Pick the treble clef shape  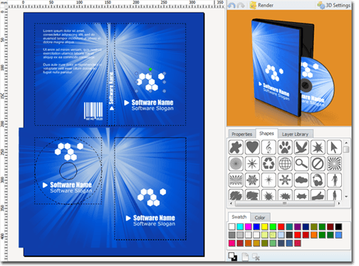tap(269, 147)
